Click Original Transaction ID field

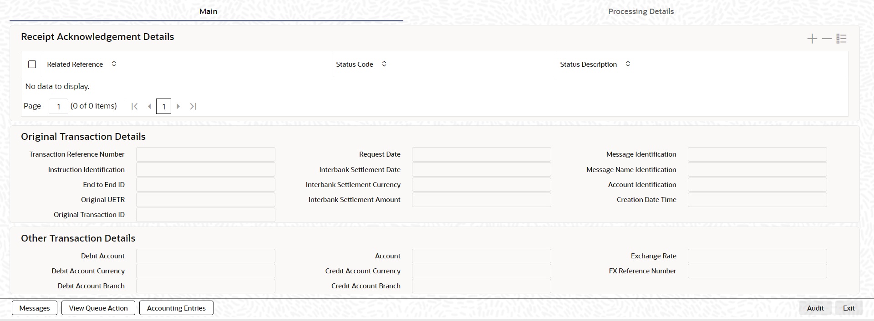coord(206,214)
